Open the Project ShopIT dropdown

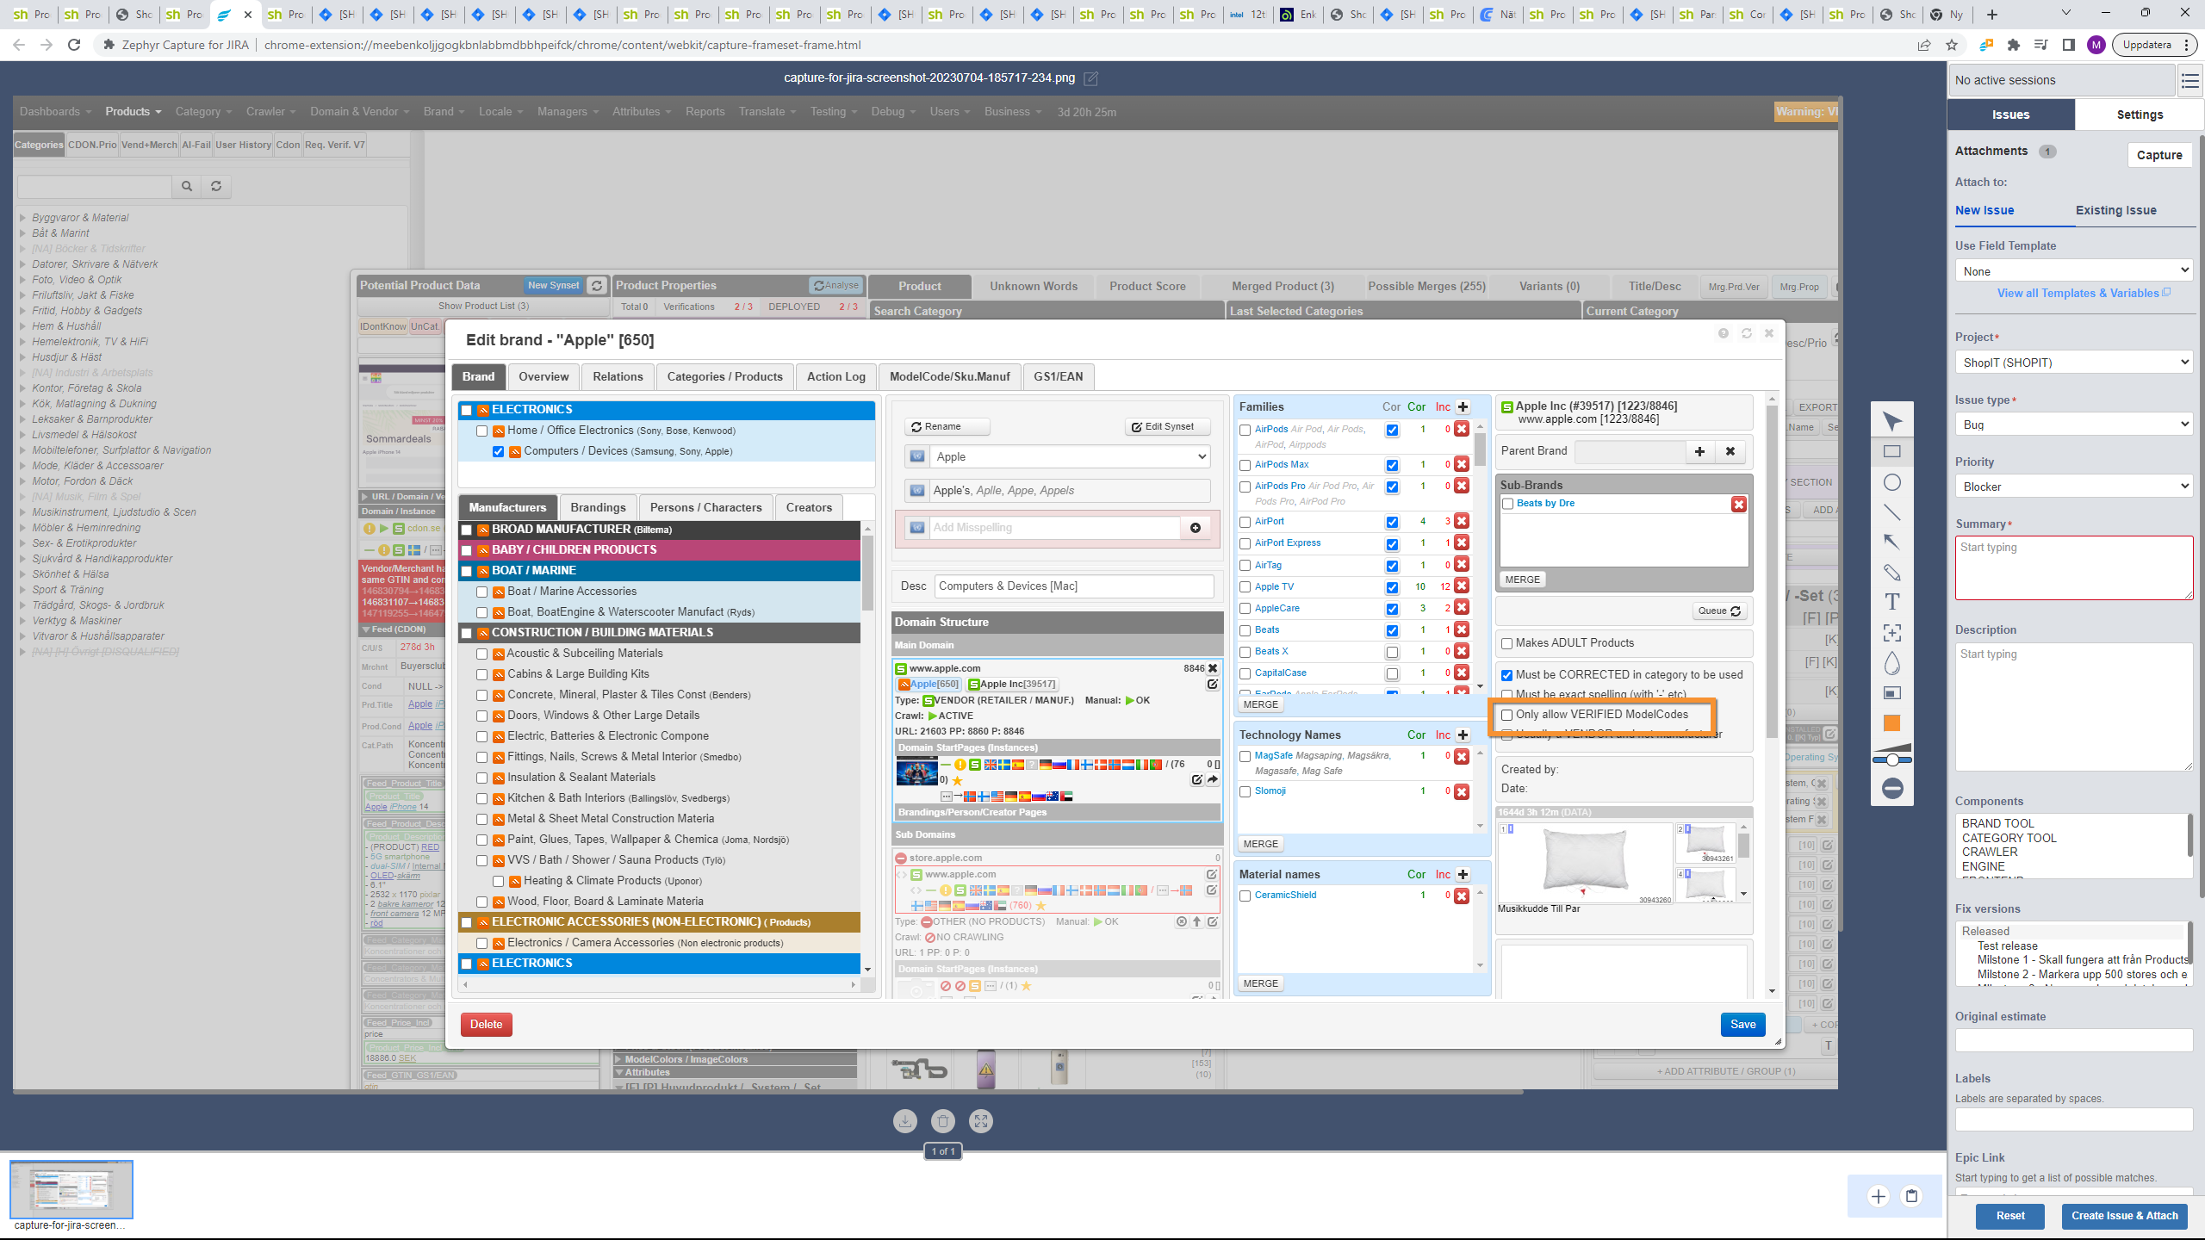[2074, 363]
